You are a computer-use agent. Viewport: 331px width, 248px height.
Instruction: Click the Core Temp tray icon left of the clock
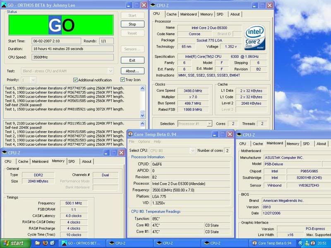click(313, 243)
